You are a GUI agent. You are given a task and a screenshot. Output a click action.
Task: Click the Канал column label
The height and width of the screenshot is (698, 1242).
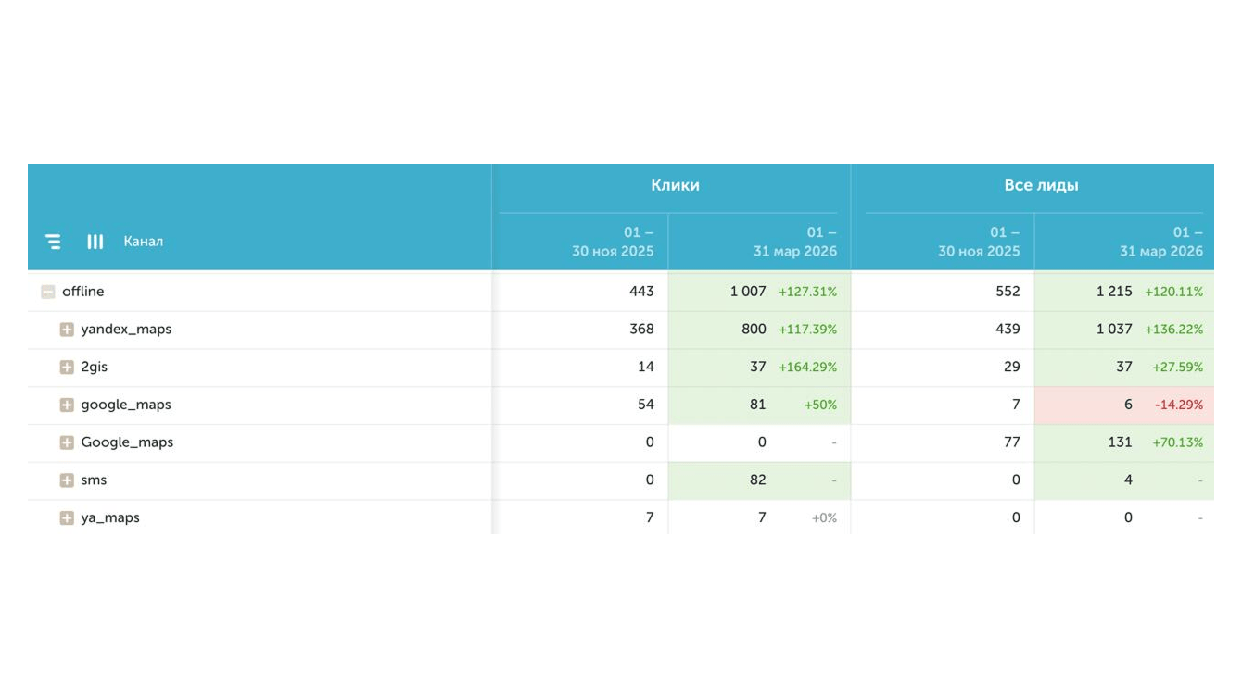coord(144,242)
